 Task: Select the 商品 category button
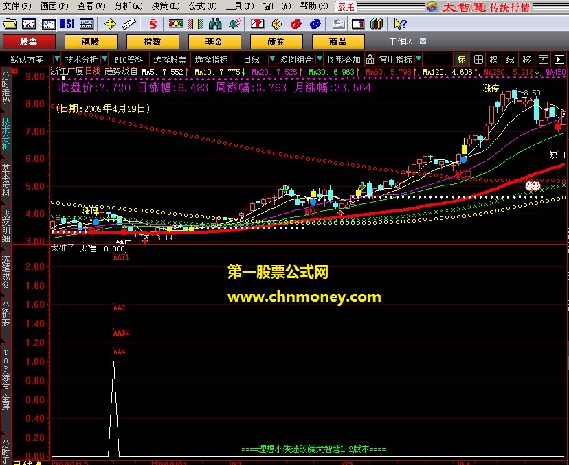coord(338,42)
